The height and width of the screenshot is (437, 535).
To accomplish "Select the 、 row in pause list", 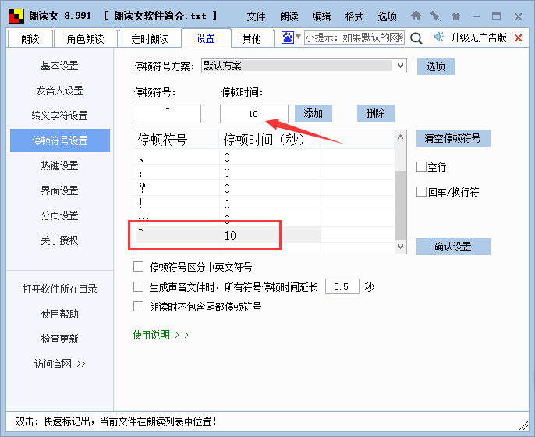I will tap(227, 157).
